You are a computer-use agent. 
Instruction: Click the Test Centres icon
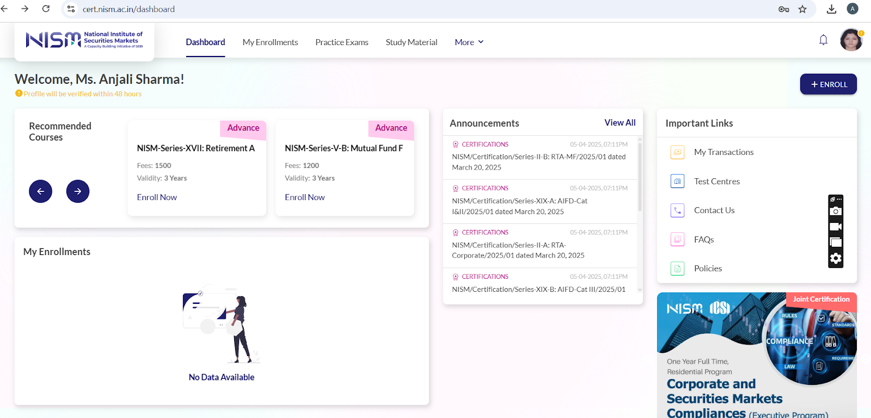[677, 181]
